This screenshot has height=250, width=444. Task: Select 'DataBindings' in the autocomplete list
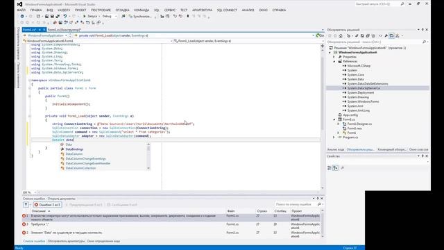point(74,149)
